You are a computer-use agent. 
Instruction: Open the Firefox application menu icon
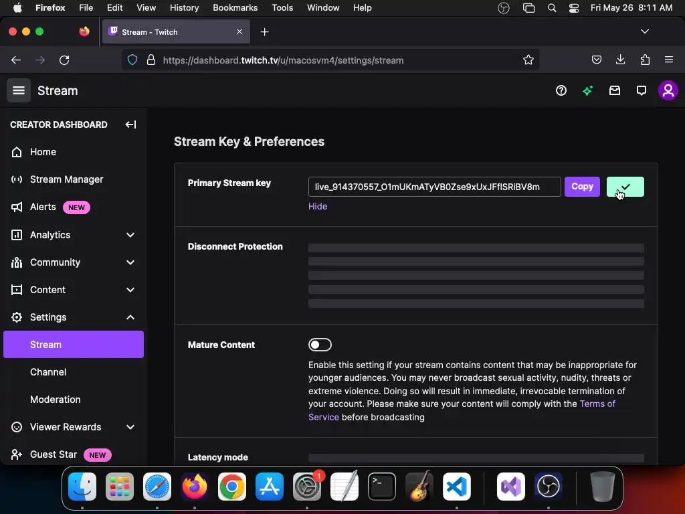(x=669, y=60)
